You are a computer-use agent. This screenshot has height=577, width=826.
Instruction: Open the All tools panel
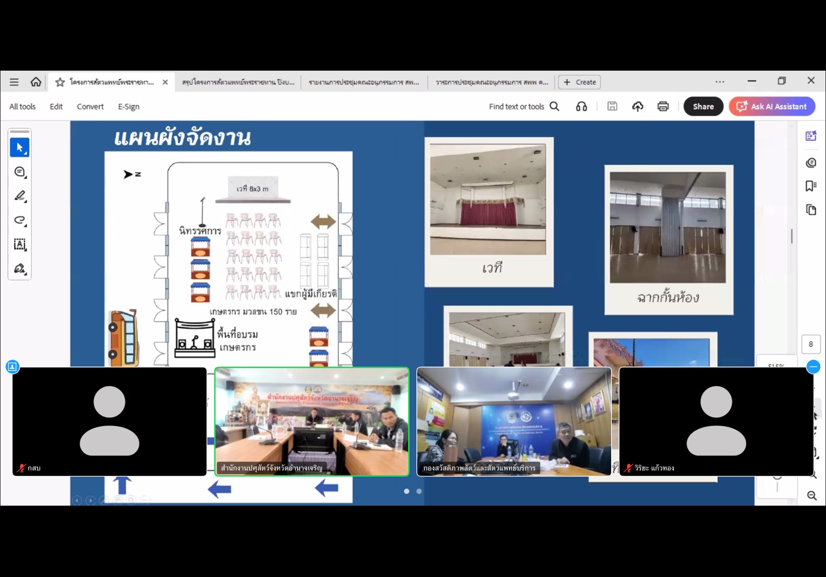pos(22,106)
